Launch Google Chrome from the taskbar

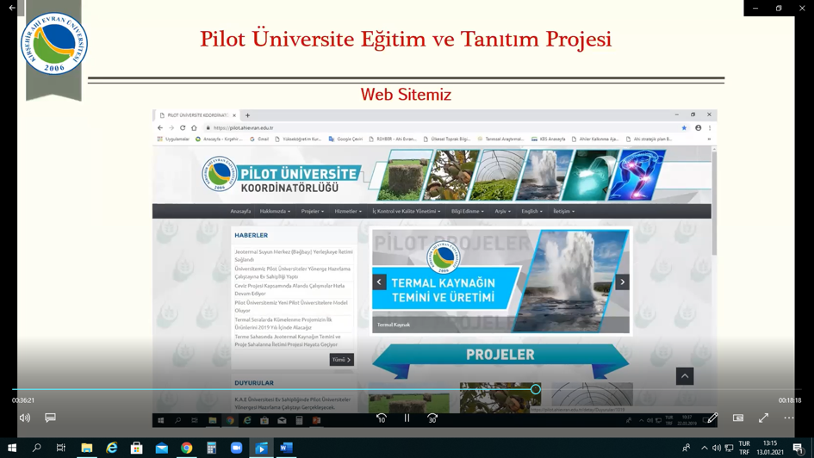186,448
